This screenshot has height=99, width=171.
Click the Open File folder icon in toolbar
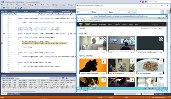(16, 8)
